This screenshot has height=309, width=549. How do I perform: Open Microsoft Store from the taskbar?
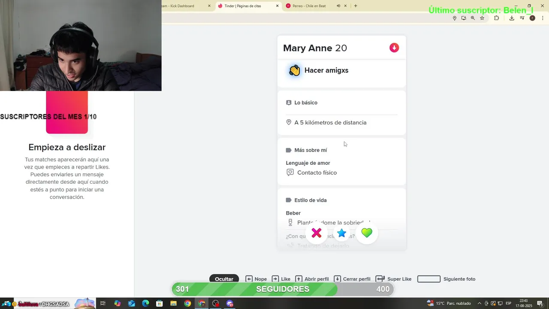tap(160, 303)
